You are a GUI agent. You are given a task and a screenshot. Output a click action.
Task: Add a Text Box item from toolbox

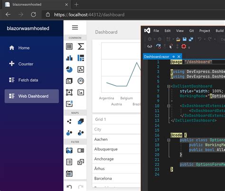click(69, 92)
